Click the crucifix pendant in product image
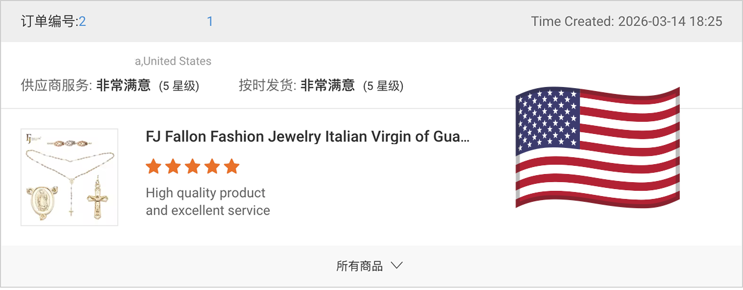 (x=98, y=199)
